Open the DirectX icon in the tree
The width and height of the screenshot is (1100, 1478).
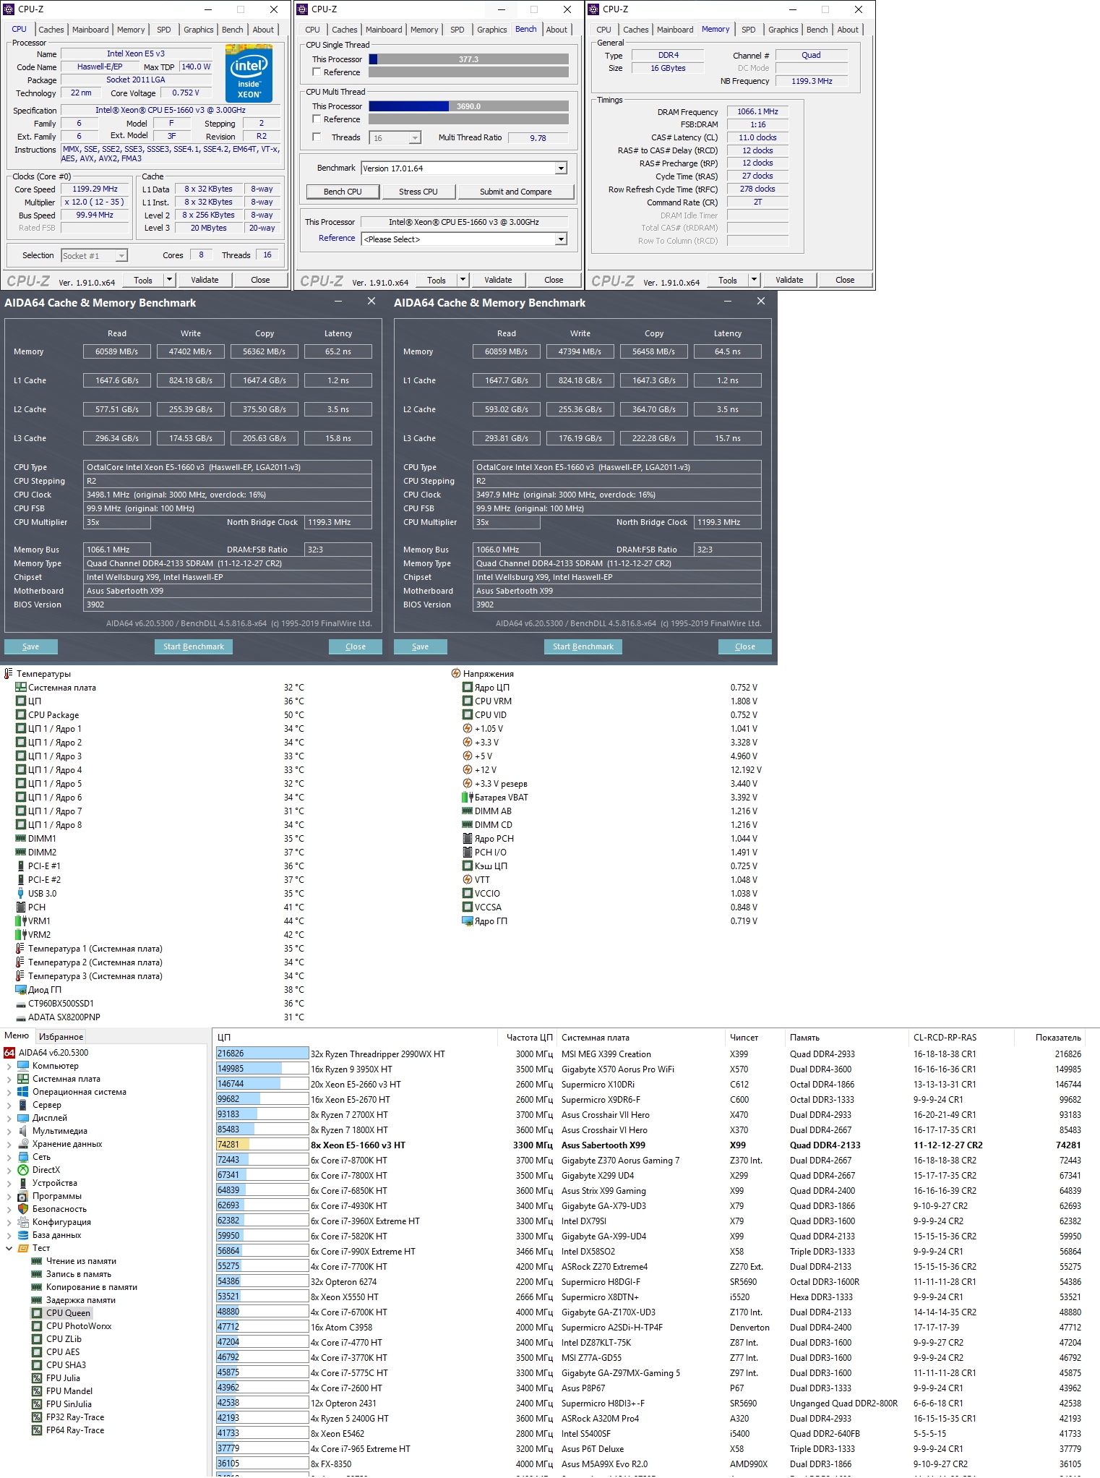[x=23, y=1170]
